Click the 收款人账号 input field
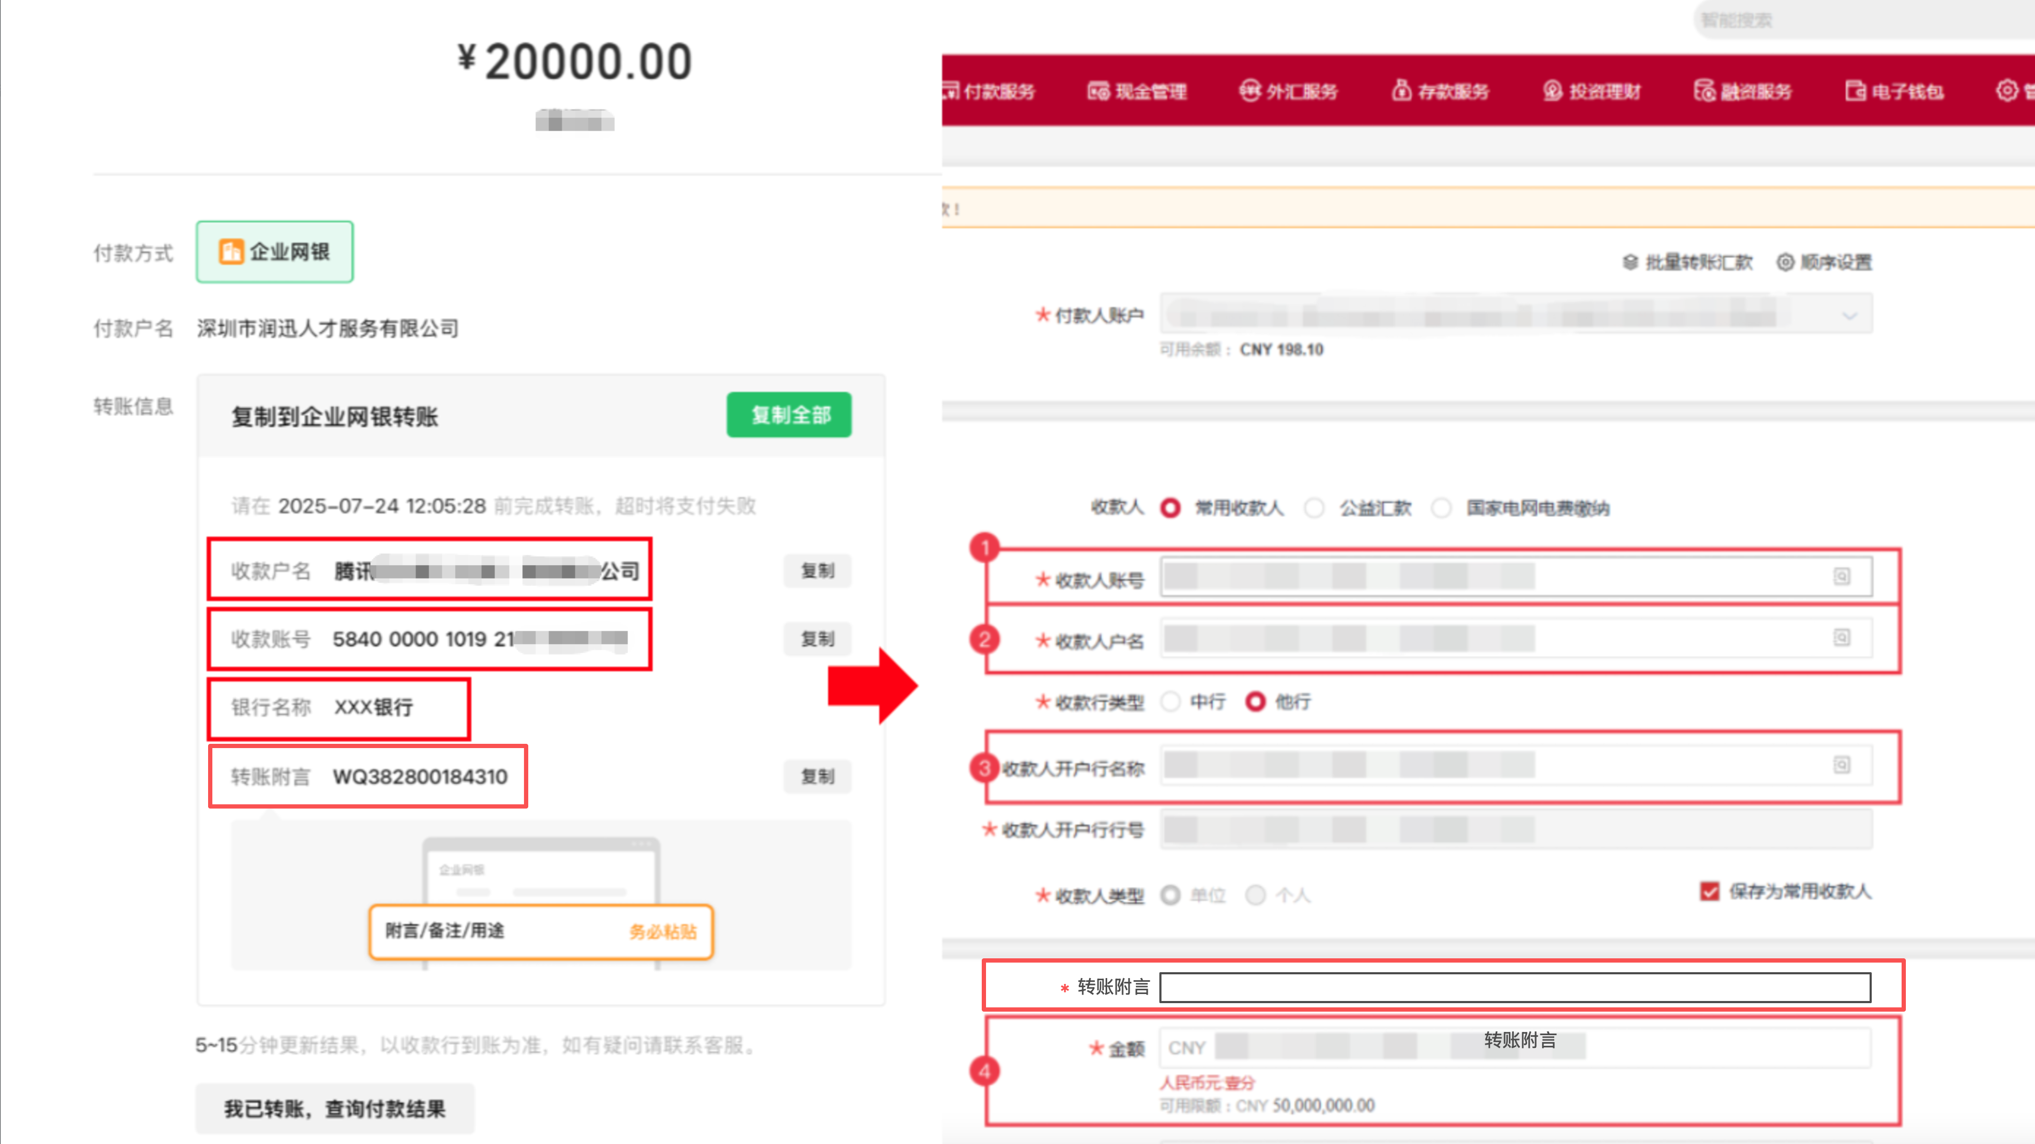The width and height of the screenshot is (2035, 1144). click(1516, 577)
